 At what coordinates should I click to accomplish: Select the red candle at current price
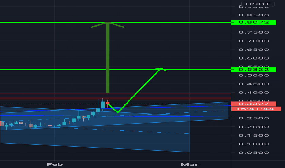108,103
